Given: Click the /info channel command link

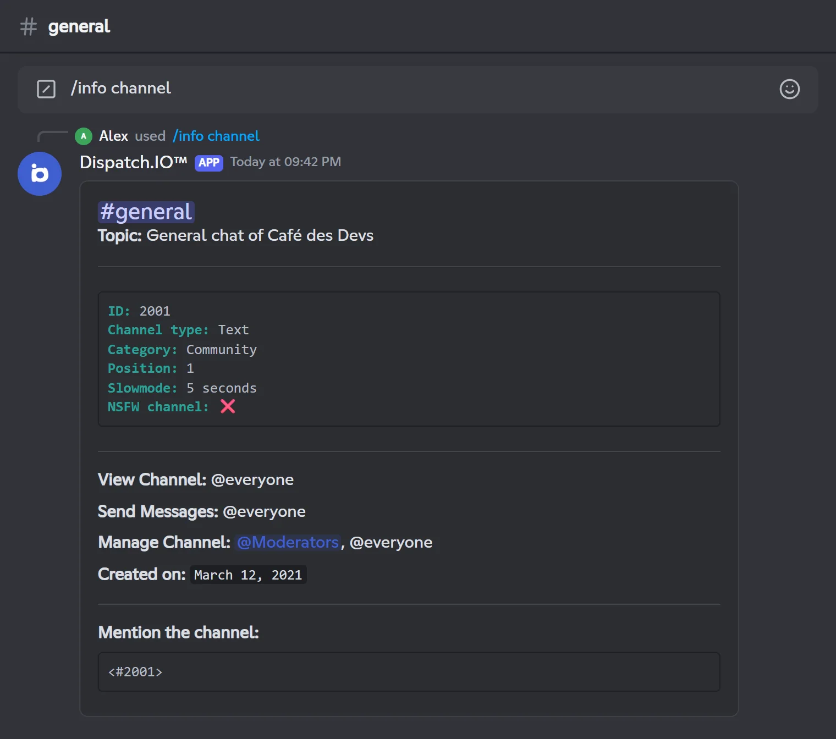Looking at the screenshot, I should pos(216,136).
